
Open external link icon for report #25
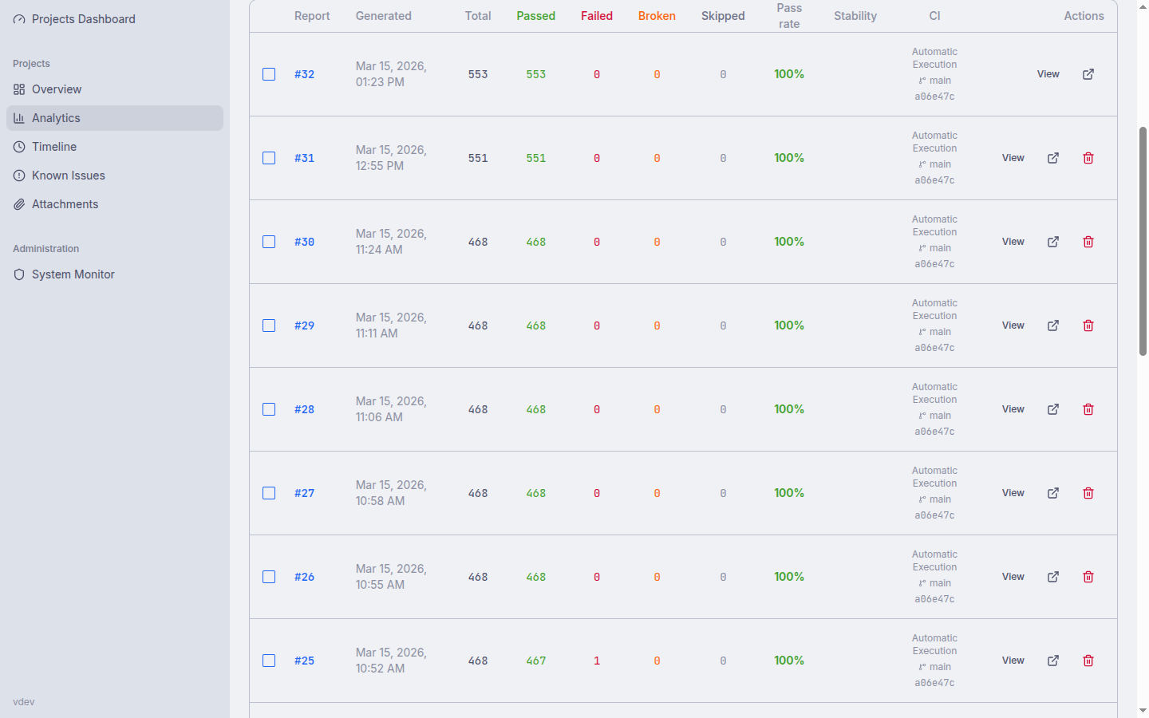pyautogui.click(x=1053, y=661)
